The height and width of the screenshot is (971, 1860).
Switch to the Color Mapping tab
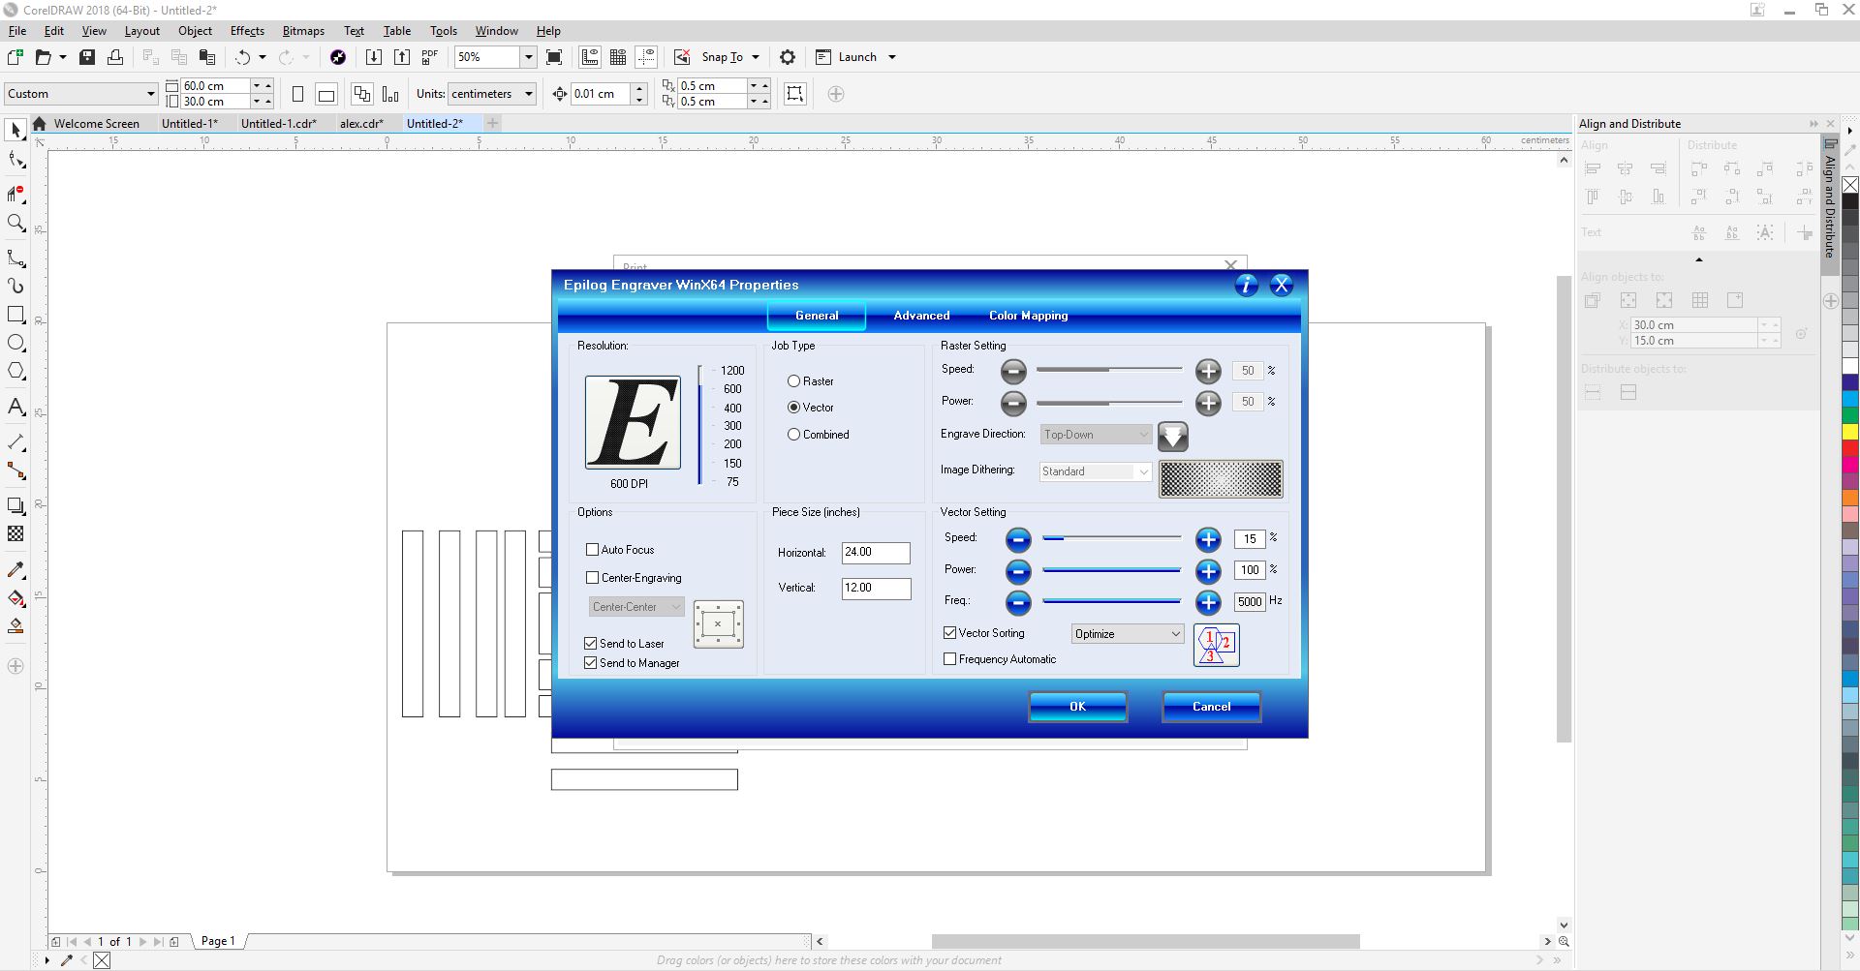pos(1028,316)
